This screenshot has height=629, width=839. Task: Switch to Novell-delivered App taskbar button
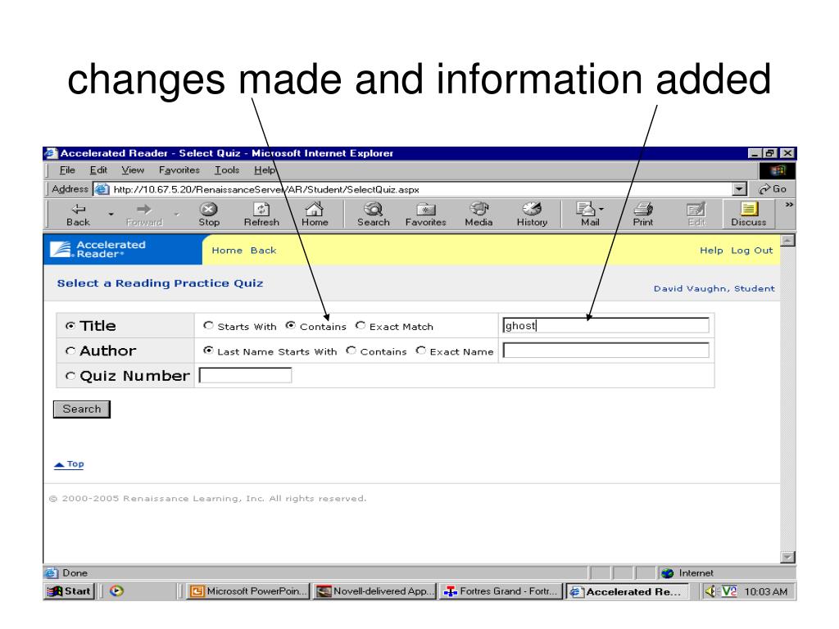point(375,591)
